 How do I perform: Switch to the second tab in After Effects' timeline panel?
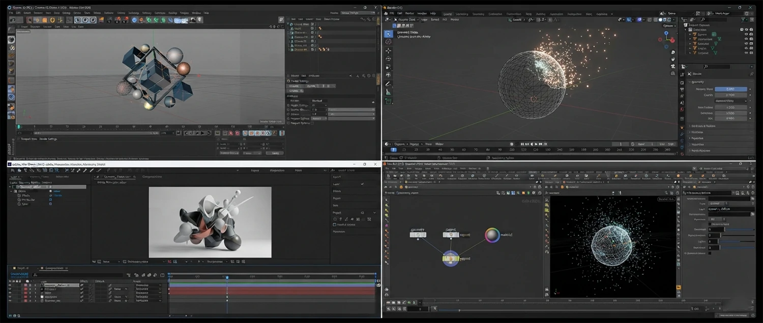coord(54,268)
